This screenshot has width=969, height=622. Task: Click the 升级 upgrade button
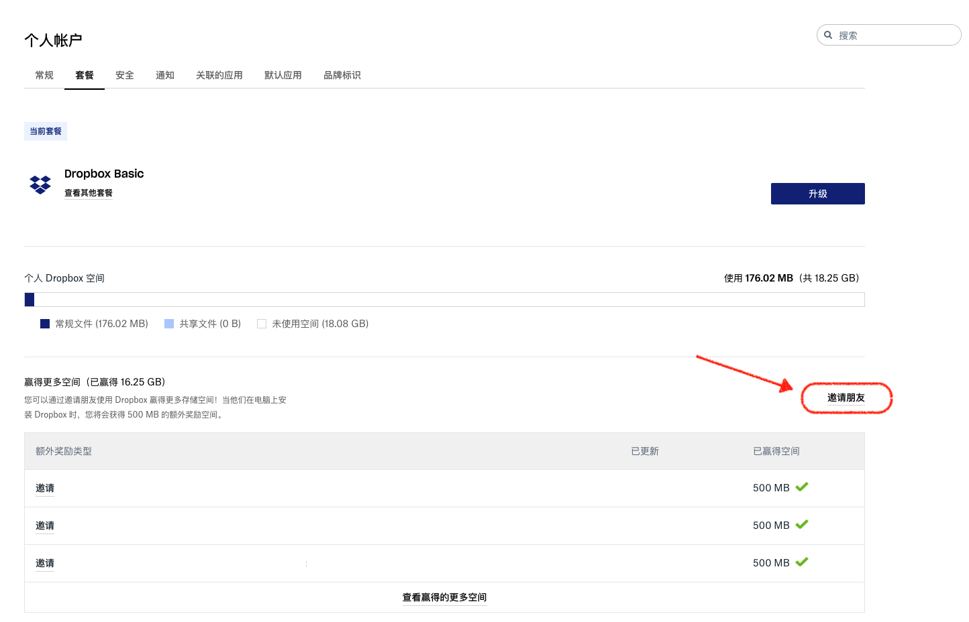[x=818, y=194]
